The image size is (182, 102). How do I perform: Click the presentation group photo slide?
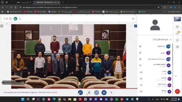69,56
